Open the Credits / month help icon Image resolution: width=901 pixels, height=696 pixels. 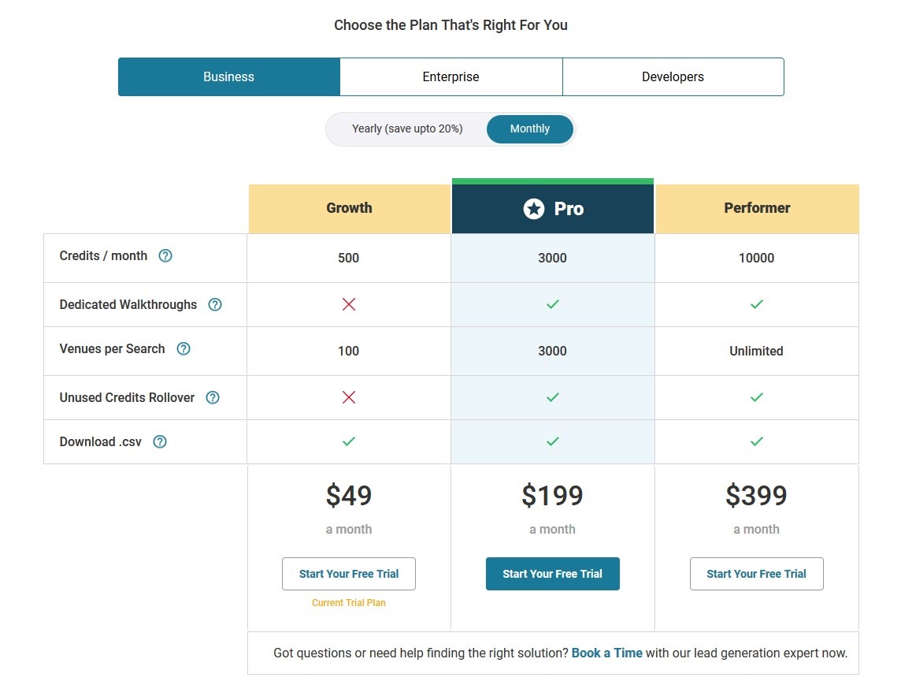[x=165, y=255]
